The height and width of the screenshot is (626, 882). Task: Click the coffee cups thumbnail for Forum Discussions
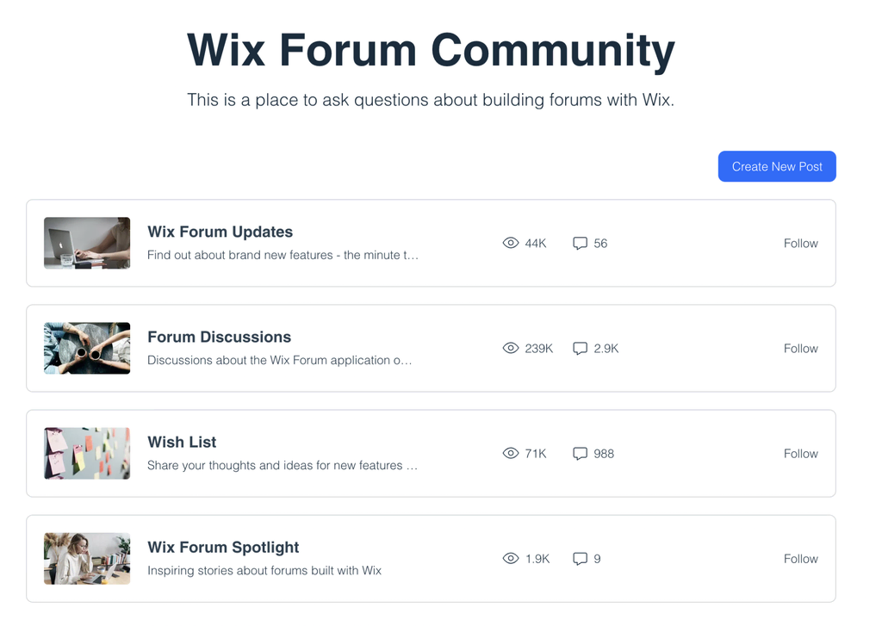click(x=87, y=348)
